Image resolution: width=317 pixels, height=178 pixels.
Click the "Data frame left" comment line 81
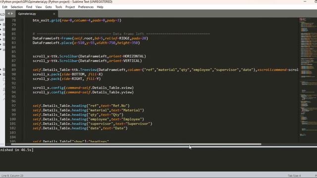point(121,34)
